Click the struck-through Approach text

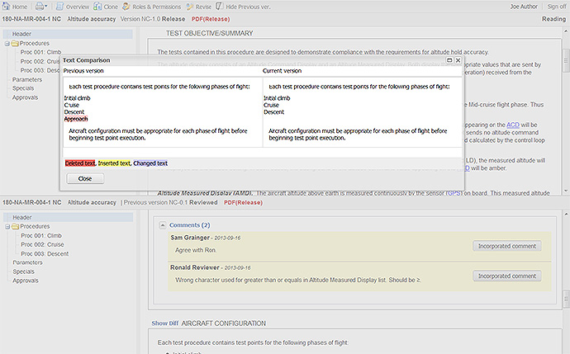76,119
